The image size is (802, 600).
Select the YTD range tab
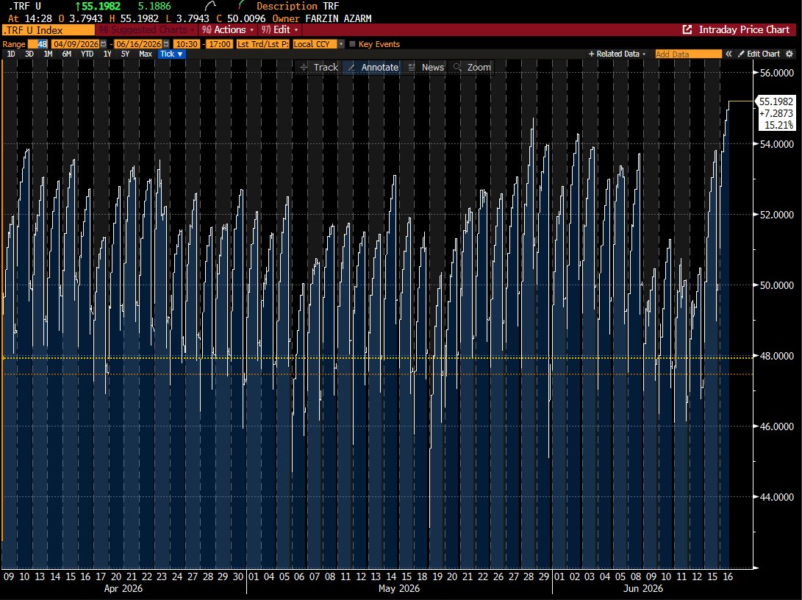tap(87, 54)
